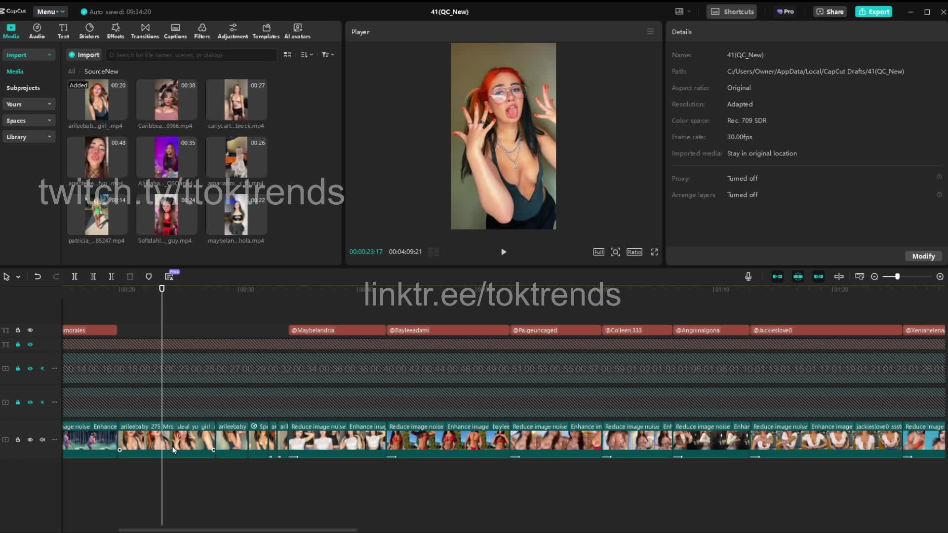Open the AI avatars panel
Image resolution: width=948 pixels, height=533 pixels.
click(297, 31)
